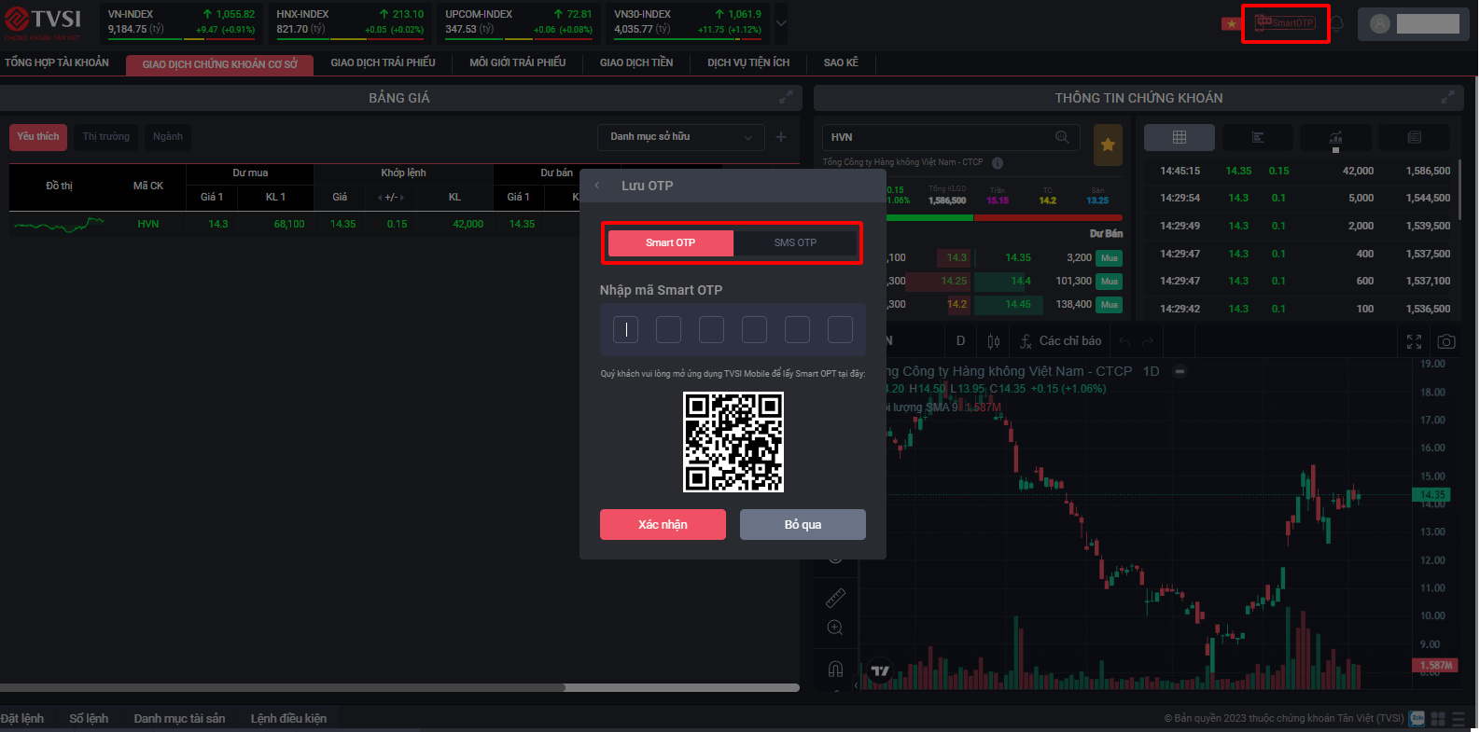Click the first Smart OTP digit box
1480x732 pixels.
click(x=625, y=329)
